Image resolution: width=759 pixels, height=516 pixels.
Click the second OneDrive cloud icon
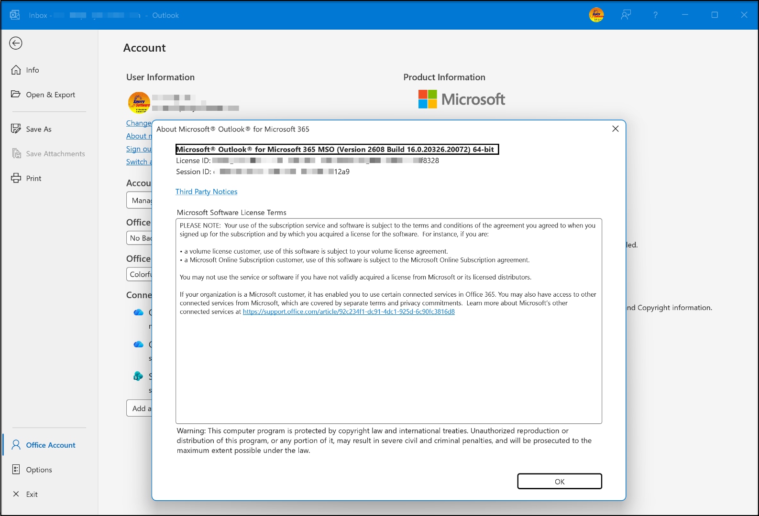coord(138,344)
